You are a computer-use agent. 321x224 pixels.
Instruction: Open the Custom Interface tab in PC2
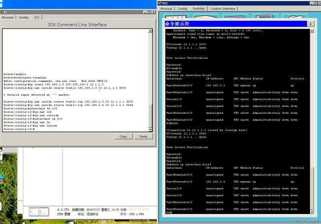[223, 9]
